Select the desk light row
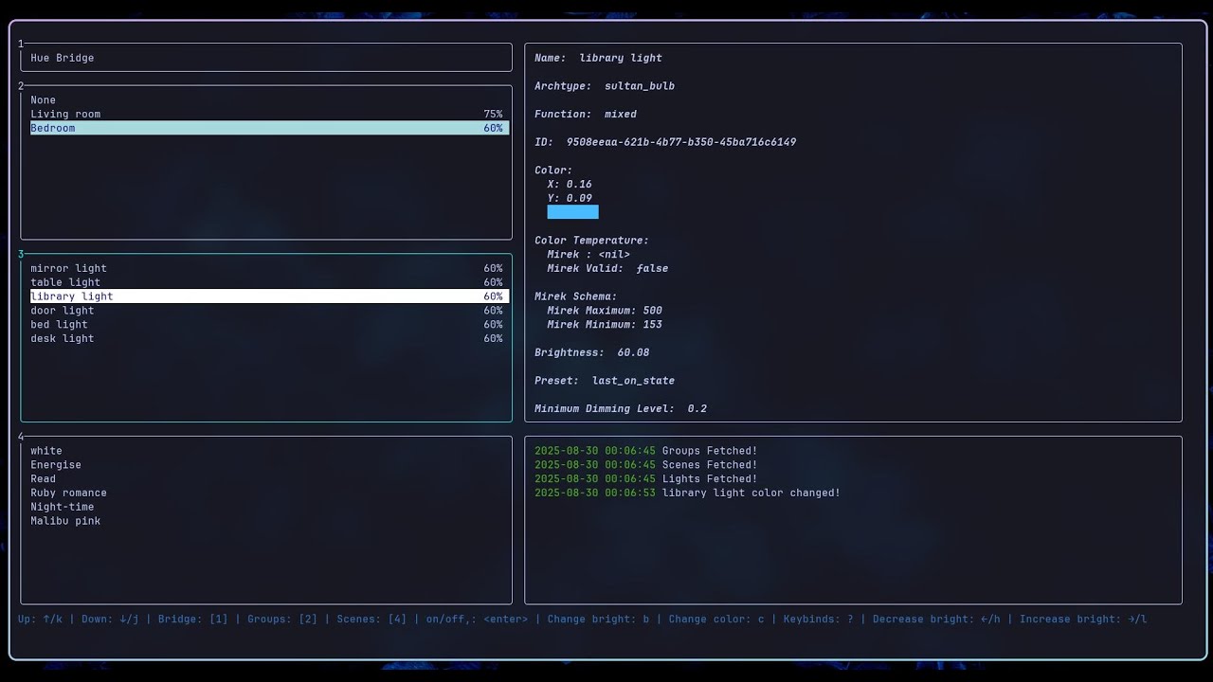The height and width of the screenshot is (682, 1213). [269, 338]
